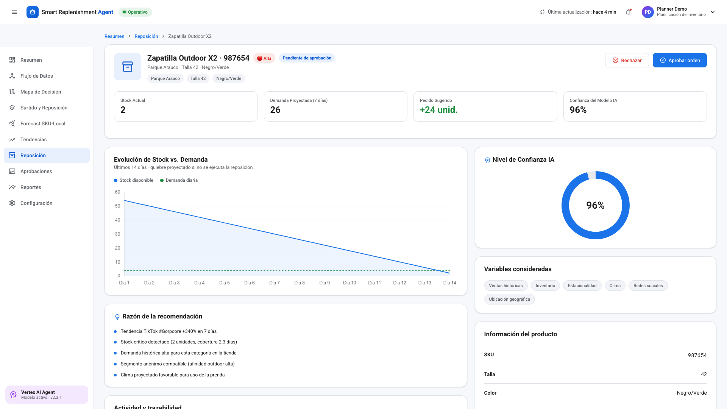This screenshot has height=409, width=727.
Task: Click the Color value Negro/Verde
Action: 692,393
